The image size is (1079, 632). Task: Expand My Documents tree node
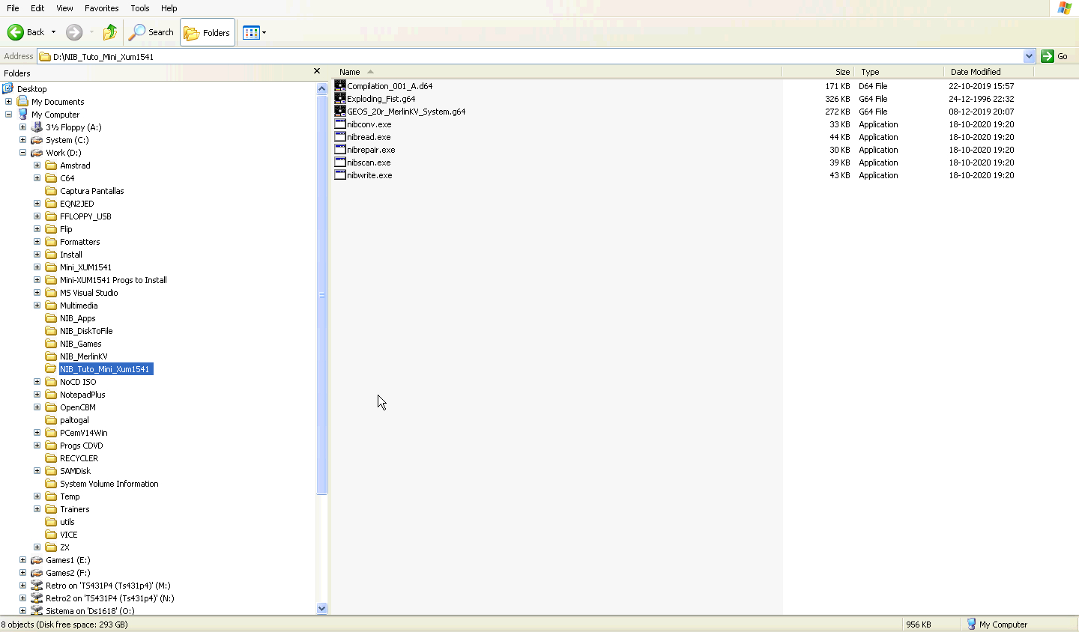point(8,101)
